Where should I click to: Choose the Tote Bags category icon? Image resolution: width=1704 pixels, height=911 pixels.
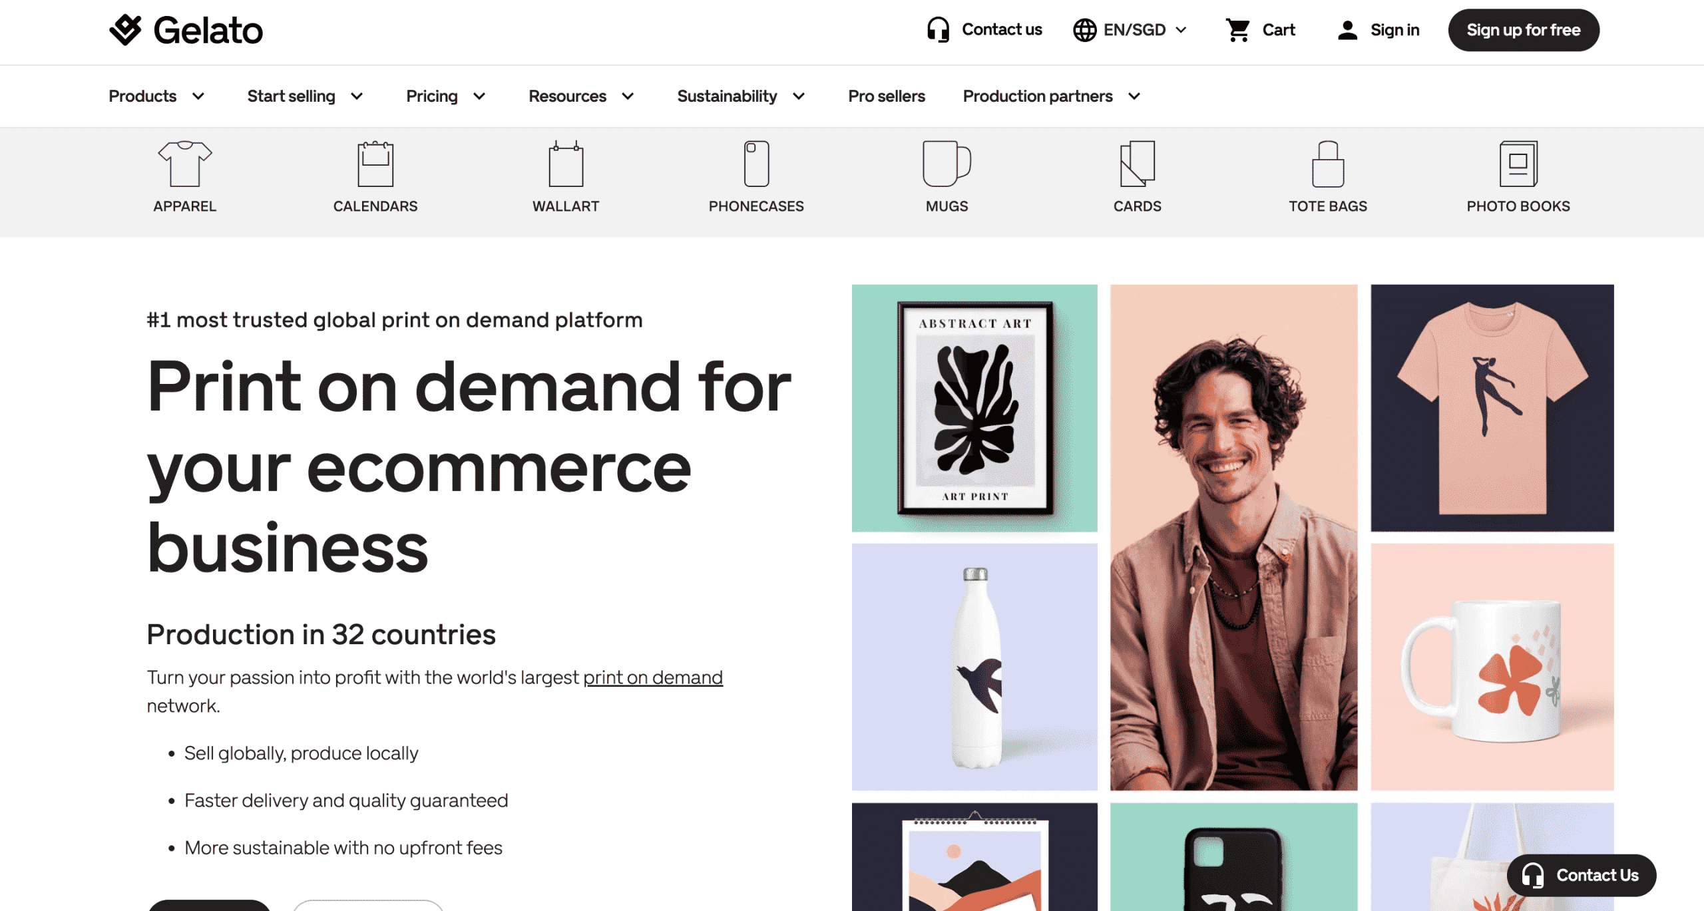tap(1327, 164)
